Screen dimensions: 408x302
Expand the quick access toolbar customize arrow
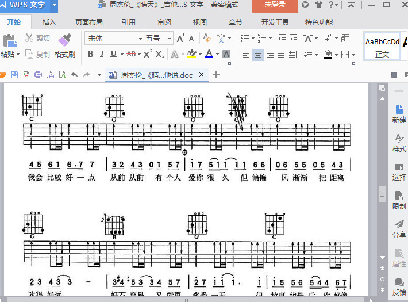(99, 75)
